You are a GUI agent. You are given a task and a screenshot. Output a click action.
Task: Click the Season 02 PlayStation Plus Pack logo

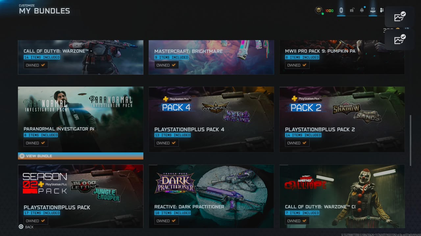click(x=45, y=184)
